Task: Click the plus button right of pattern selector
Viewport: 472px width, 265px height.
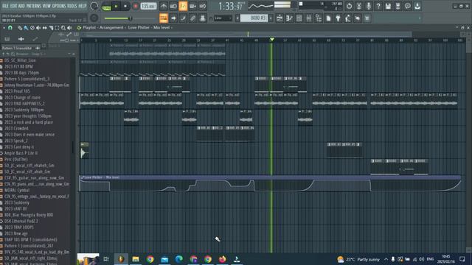Action: pos(271,18)
